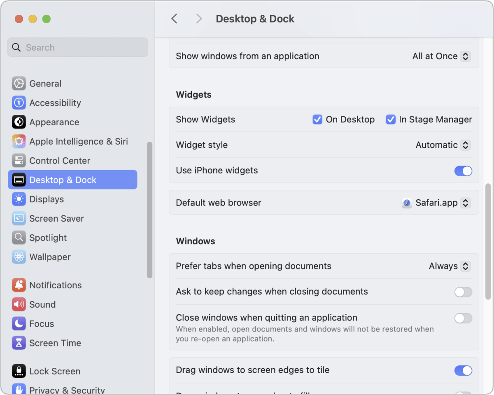
Task: Enable Ask to keep changes when closing documents
Action: click(x=463, y=292)
